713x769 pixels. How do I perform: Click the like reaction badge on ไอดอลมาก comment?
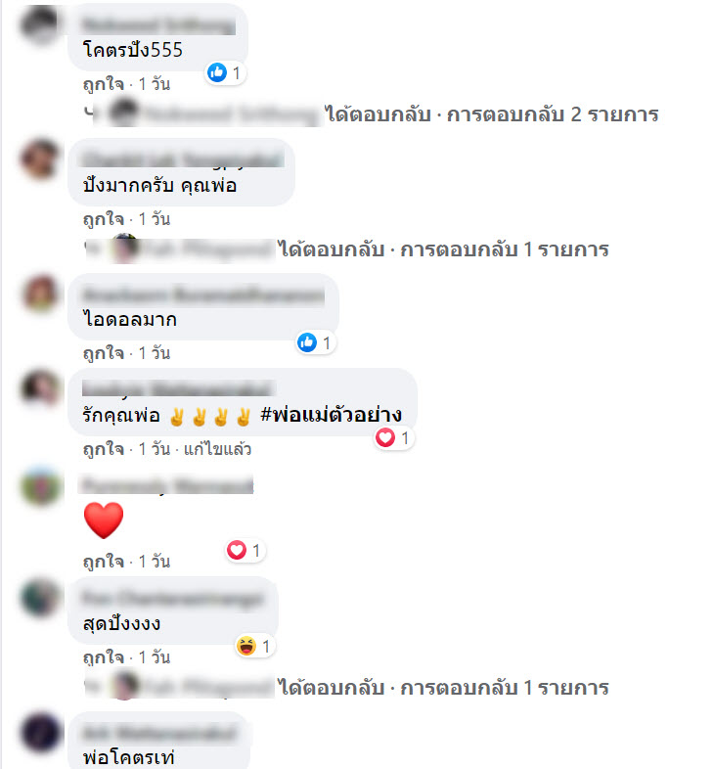[x=315, y=342]
